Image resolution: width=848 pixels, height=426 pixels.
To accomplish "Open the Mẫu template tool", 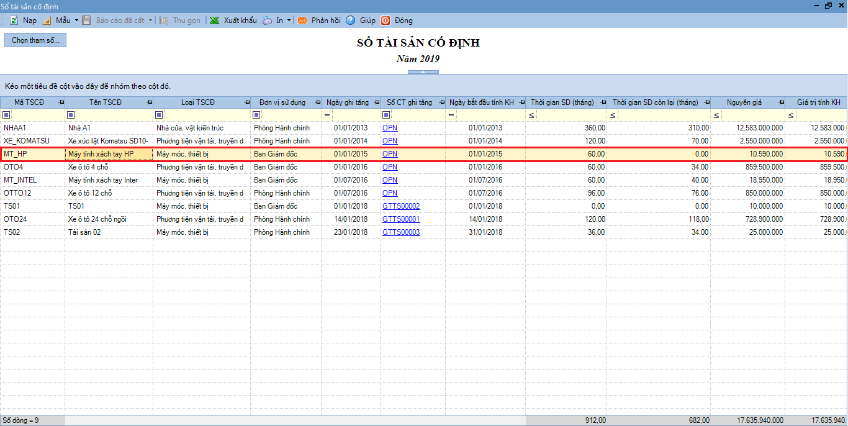I will tap(56, 20).
